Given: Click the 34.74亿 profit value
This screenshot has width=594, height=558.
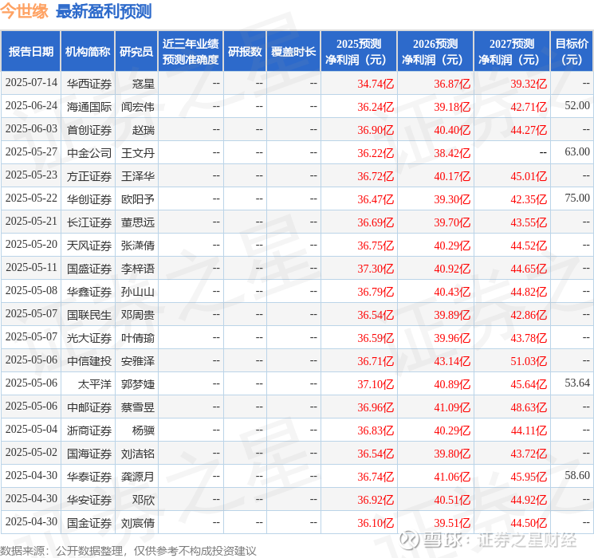Looking at the screenshot, I should (376, 84).
